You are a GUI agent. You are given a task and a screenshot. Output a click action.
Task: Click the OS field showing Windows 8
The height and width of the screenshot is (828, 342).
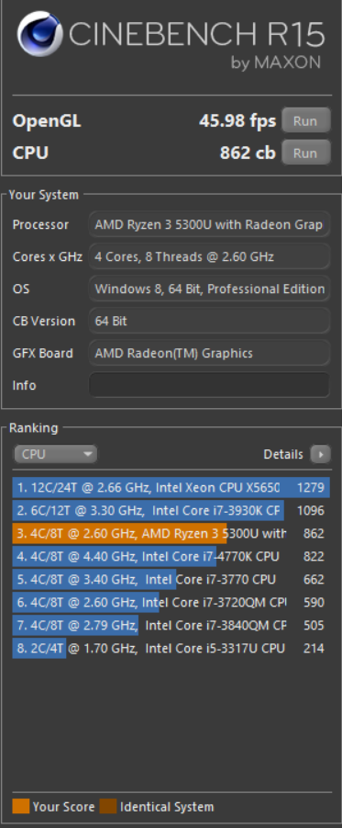209,289
